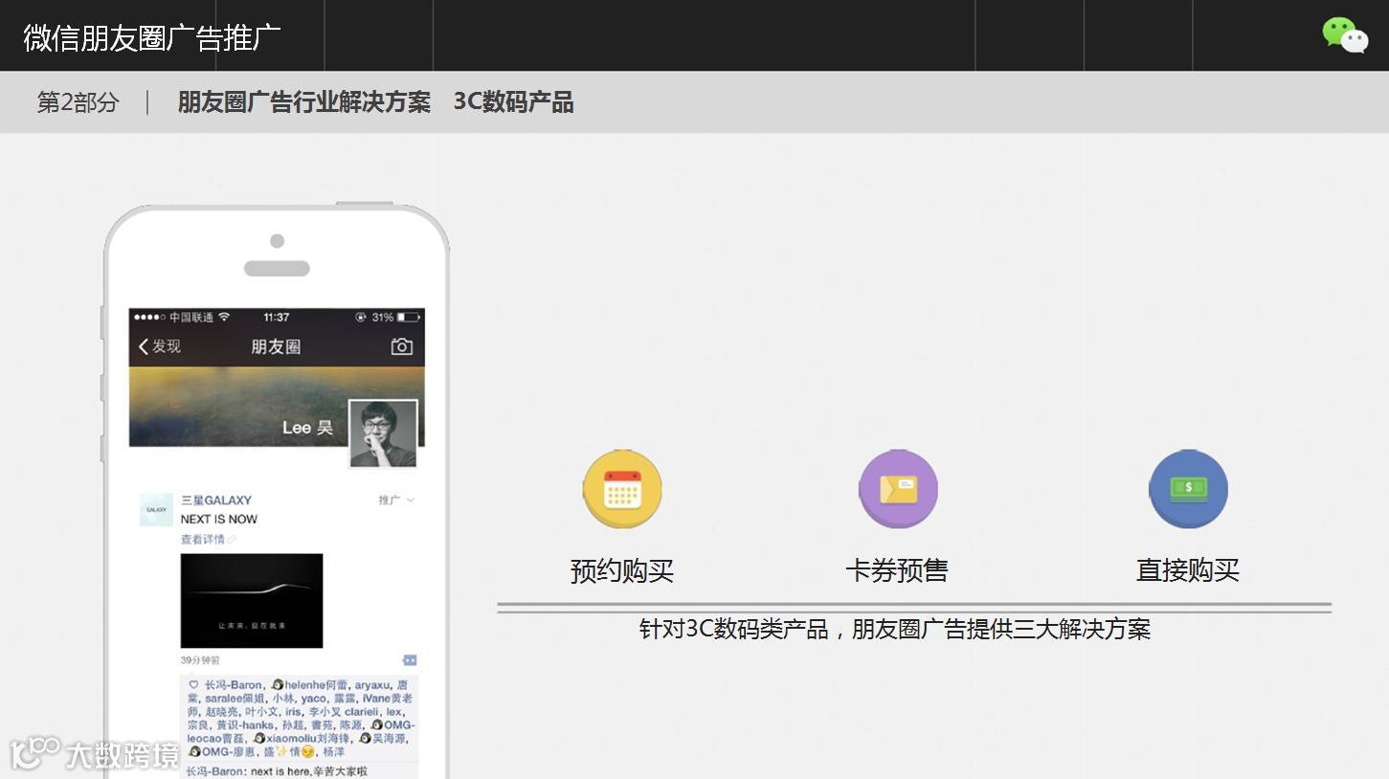Click the NEXT IS NOW ad text
Viewport: 1389px width, 779px height.
pyautogui.click(x=219, y=520)
